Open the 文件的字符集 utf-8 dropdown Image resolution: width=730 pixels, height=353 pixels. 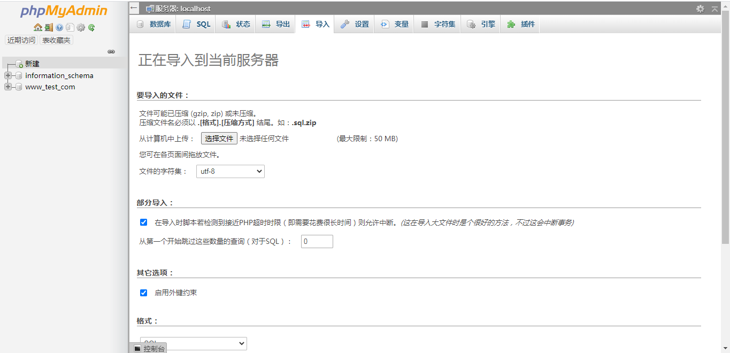pyautogui.click(x=230, y=171)
